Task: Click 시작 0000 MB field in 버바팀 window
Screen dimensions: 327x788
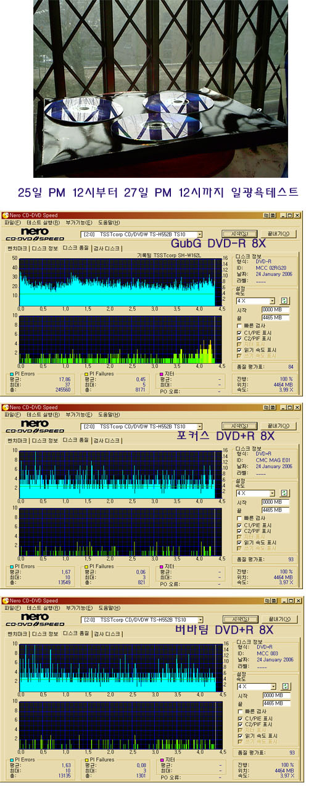Action: point(275,695)
